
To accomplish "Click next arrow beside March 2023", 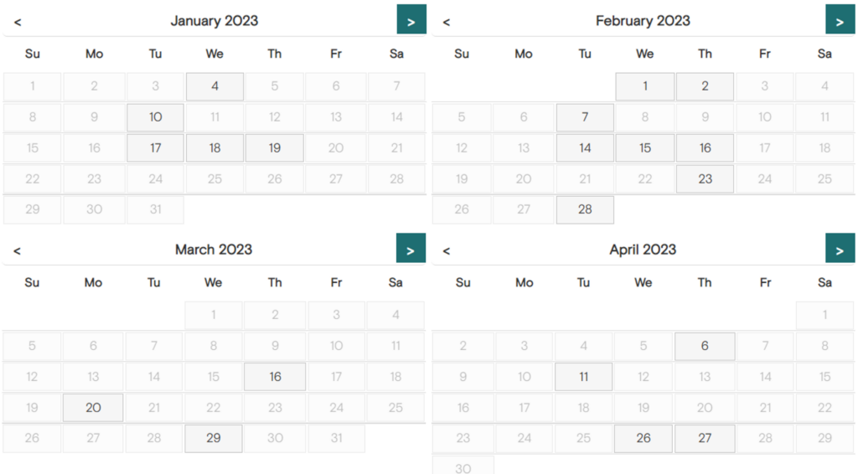I will pos(411,248).
